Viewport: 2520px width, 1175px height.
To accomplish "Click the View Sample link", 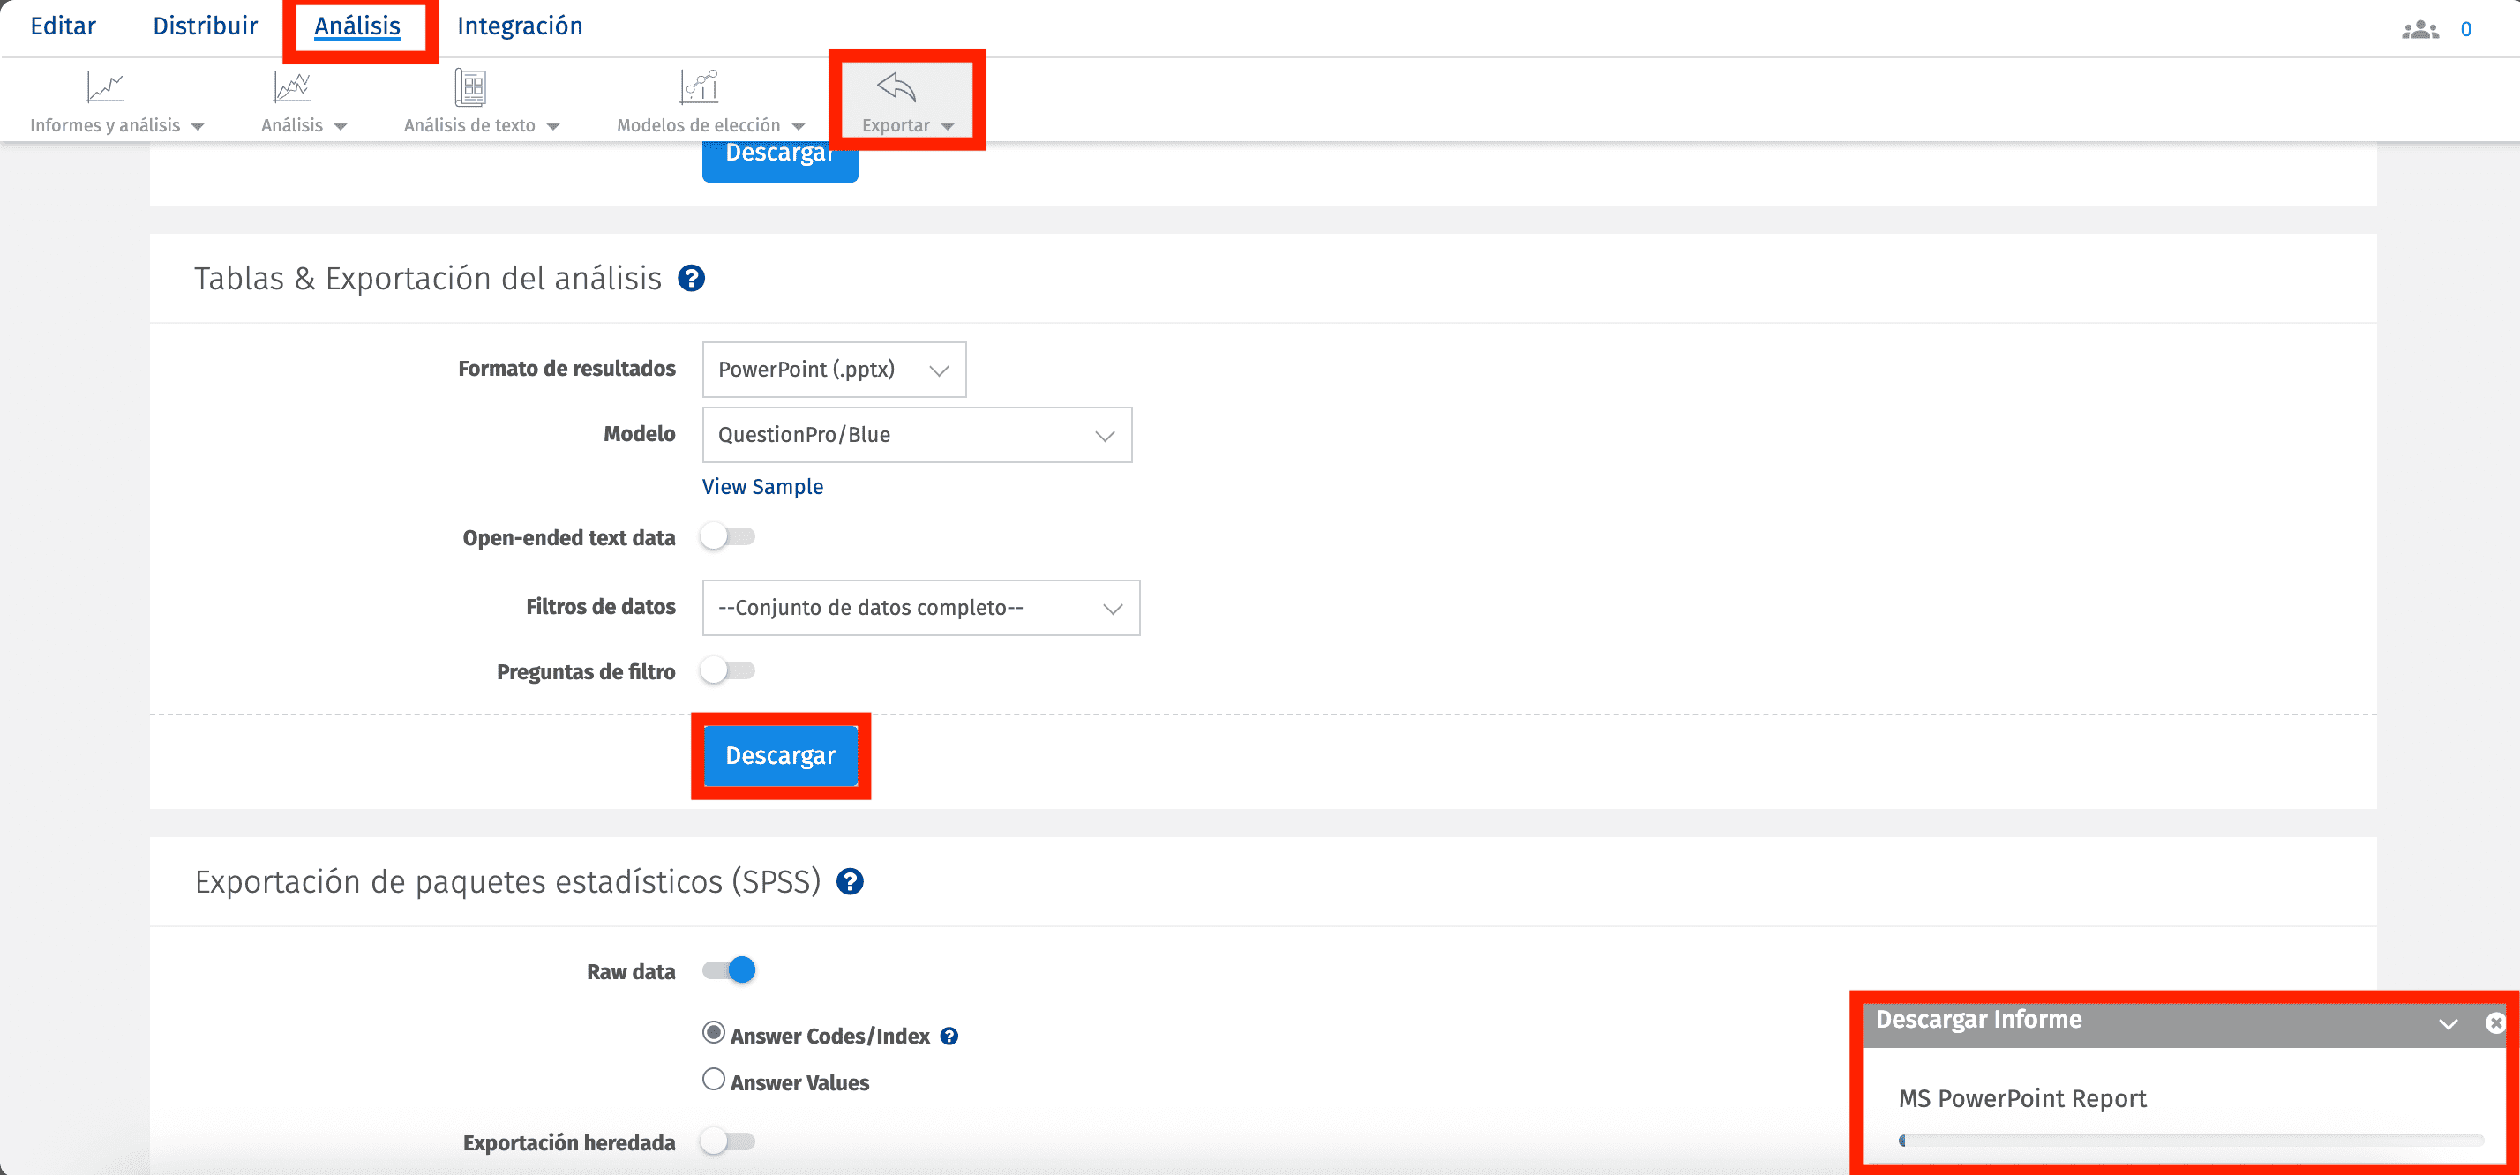I will 762,487.
